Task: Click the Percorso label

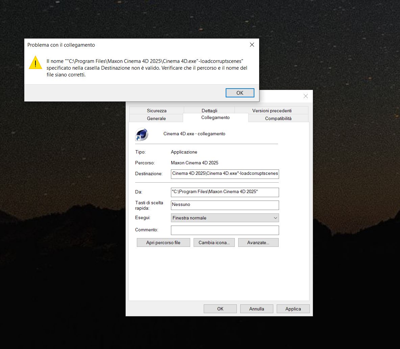Action: [145, 163]
